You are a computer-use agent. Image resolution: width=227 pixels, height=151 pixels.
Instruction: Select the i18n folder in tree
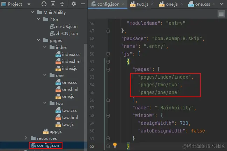point(51,19)
